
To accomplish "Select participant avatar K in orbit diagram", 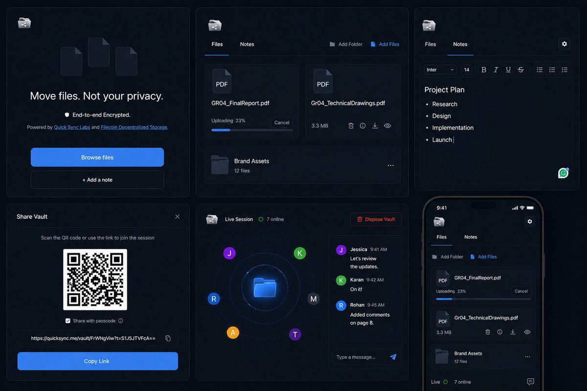I will tap(300, 253).
